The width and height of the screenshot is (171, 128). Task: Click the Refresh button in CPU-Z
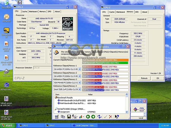click(144, 78)
